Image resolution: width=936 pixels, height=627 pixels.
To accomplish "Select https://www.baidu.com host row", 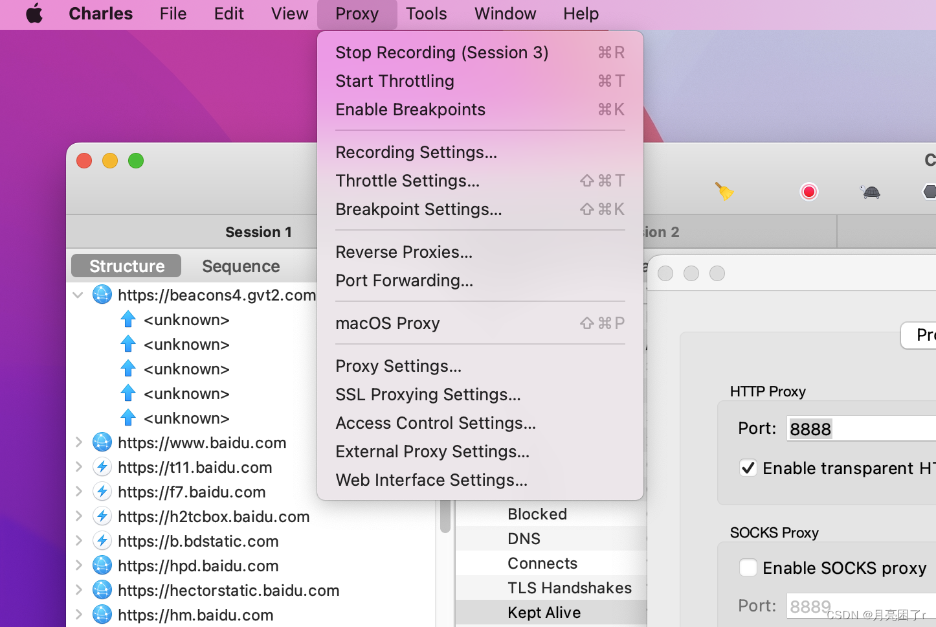I will pyautogui.click(x=251, y=442).
